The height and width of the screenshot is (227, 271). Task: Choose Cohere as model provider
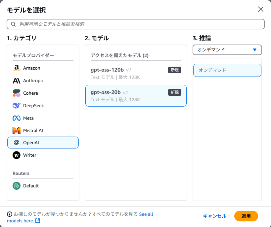30,93
